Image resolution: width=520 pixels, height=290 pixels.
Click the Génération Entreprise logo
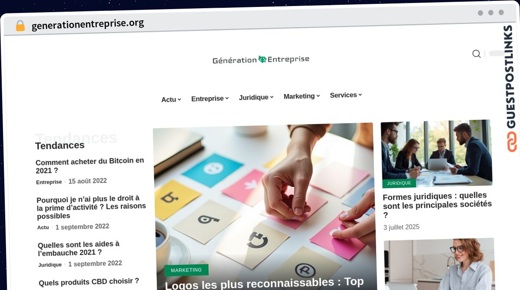261,60
